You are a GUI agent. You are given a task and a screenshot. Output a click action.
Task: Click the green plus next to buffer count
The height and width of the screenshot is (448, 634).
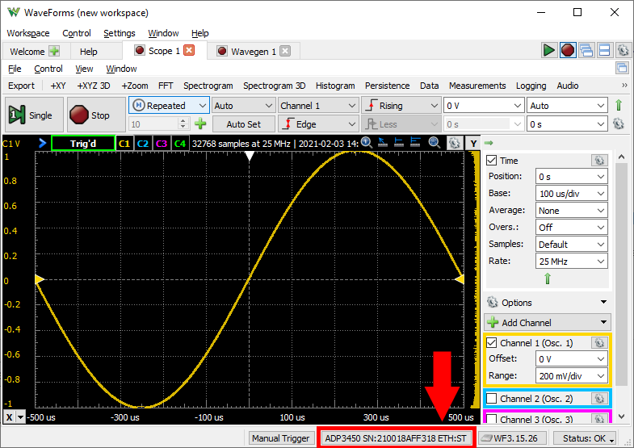click(x=200, y=124)
